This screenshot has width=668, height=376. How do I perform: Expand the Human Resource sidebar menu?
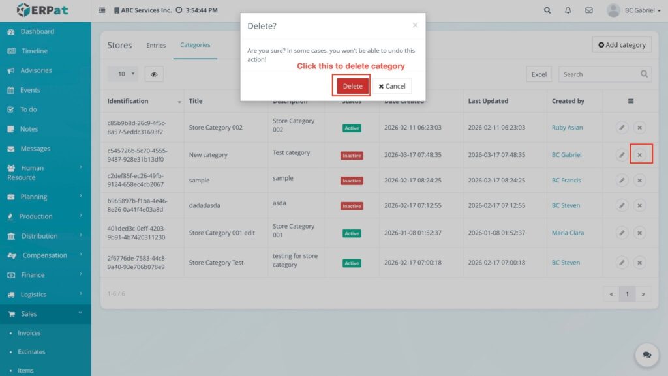click(45, 172)
